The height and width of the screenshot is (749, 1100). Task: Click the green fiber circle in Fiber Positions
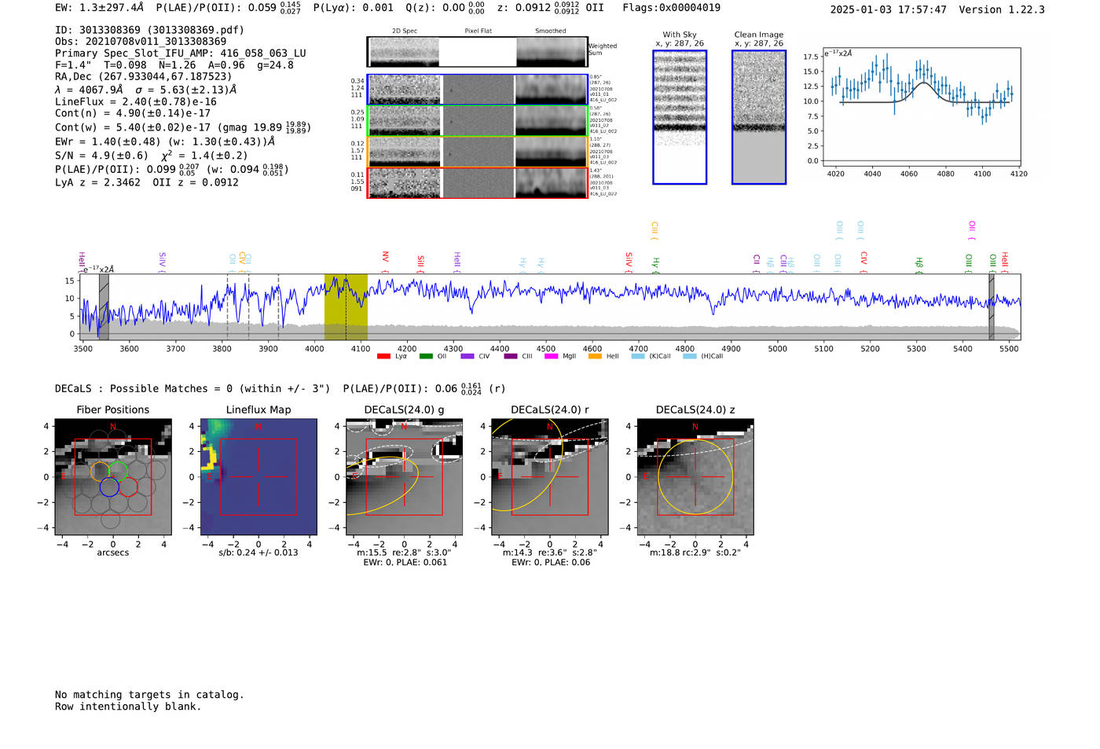click(x=118, y=471)
